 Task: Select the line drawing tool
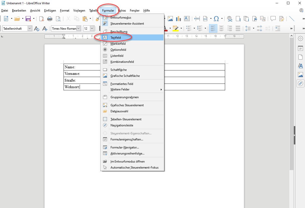[292, 19]
